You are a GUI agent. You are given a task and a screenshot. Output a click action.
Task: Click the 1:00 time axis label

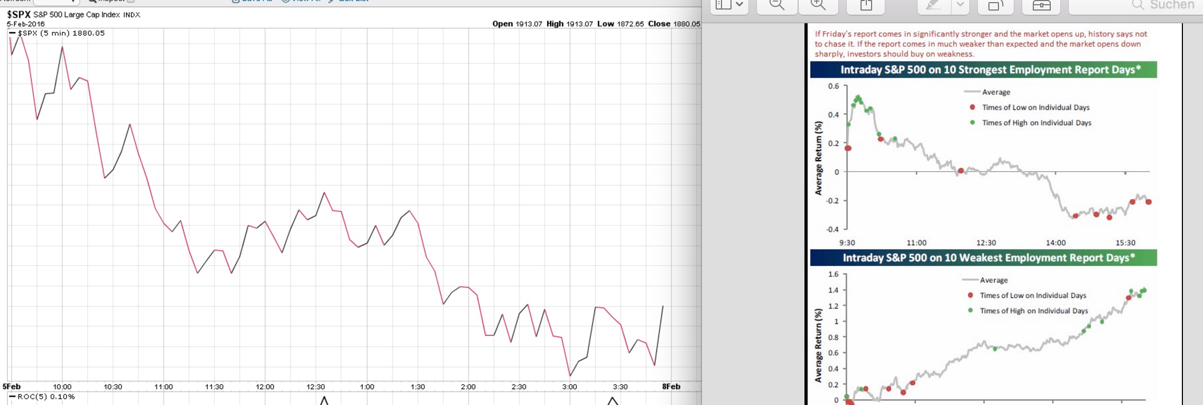pyautogui.click(x=367, y=386)
